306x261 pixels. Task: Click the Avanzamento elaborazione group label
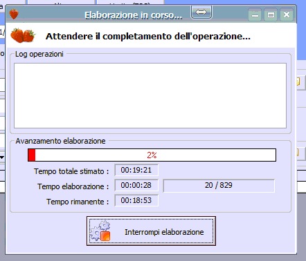tap(60, 141)
